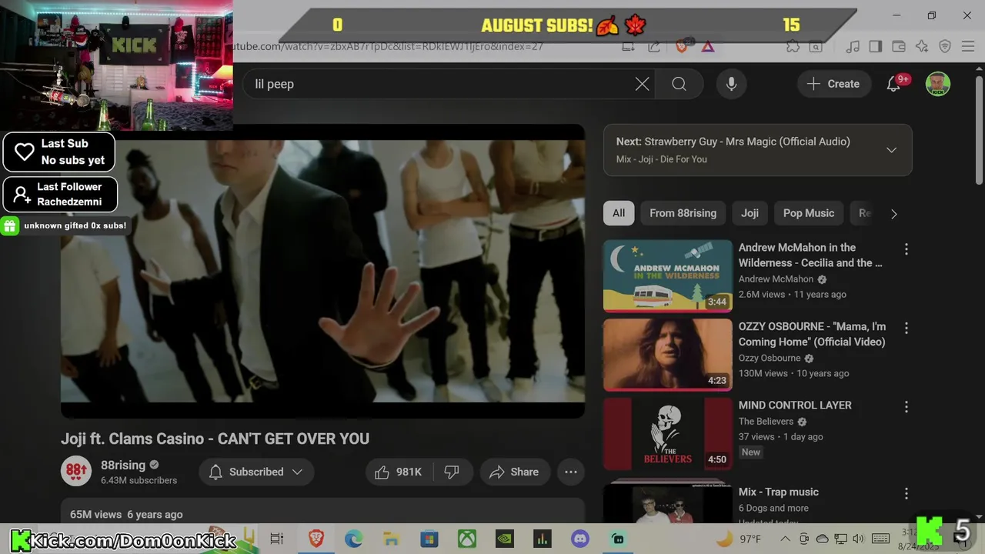Click the Create button
Image resolution: width=985 pixels, height=554 pixels.
pyautogui.click(x=833, y=84)
